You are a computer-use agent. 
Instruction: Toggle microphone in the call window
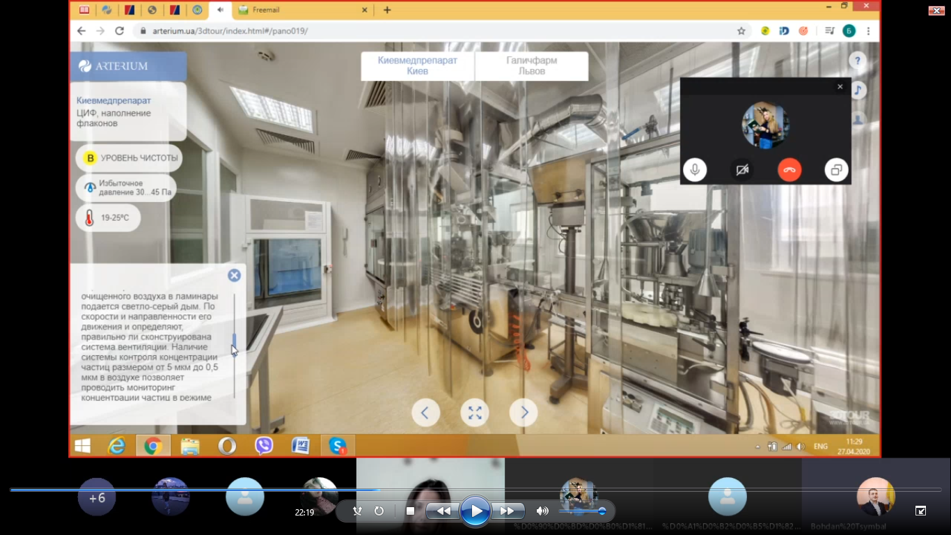[x=695, y=169]
